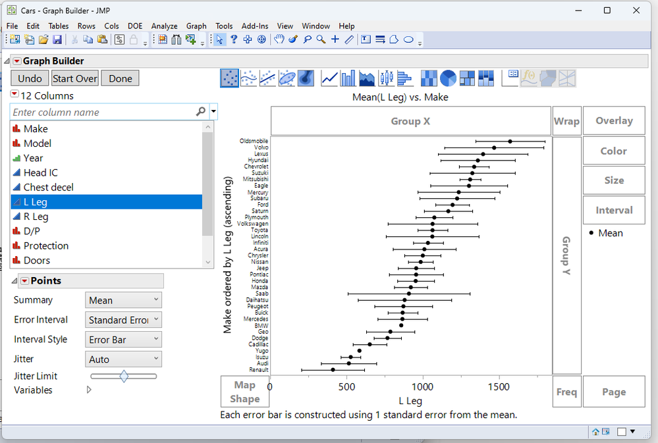Screen dimensions: 658x443
Task: Open the Add-Ins menu
Action: (255, 26)
